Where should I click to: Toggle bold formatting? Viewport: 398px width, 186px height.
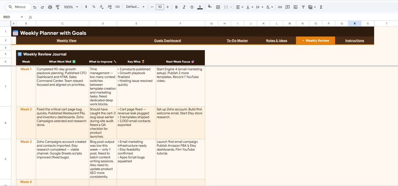[x=176, y=7]
